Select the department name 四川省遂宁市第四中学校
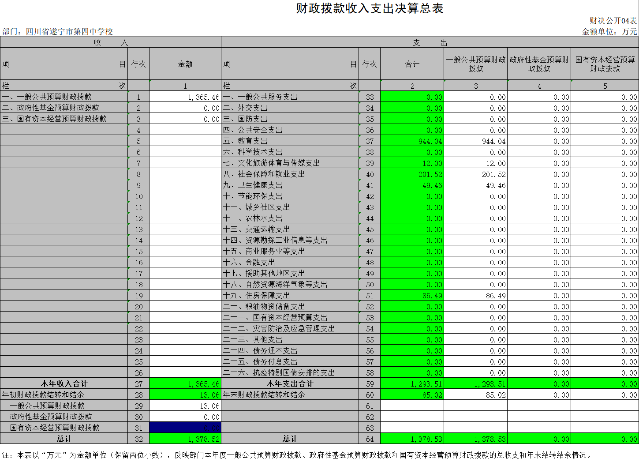The width and height of the screenshot is (639, 466). pos(69,32)
